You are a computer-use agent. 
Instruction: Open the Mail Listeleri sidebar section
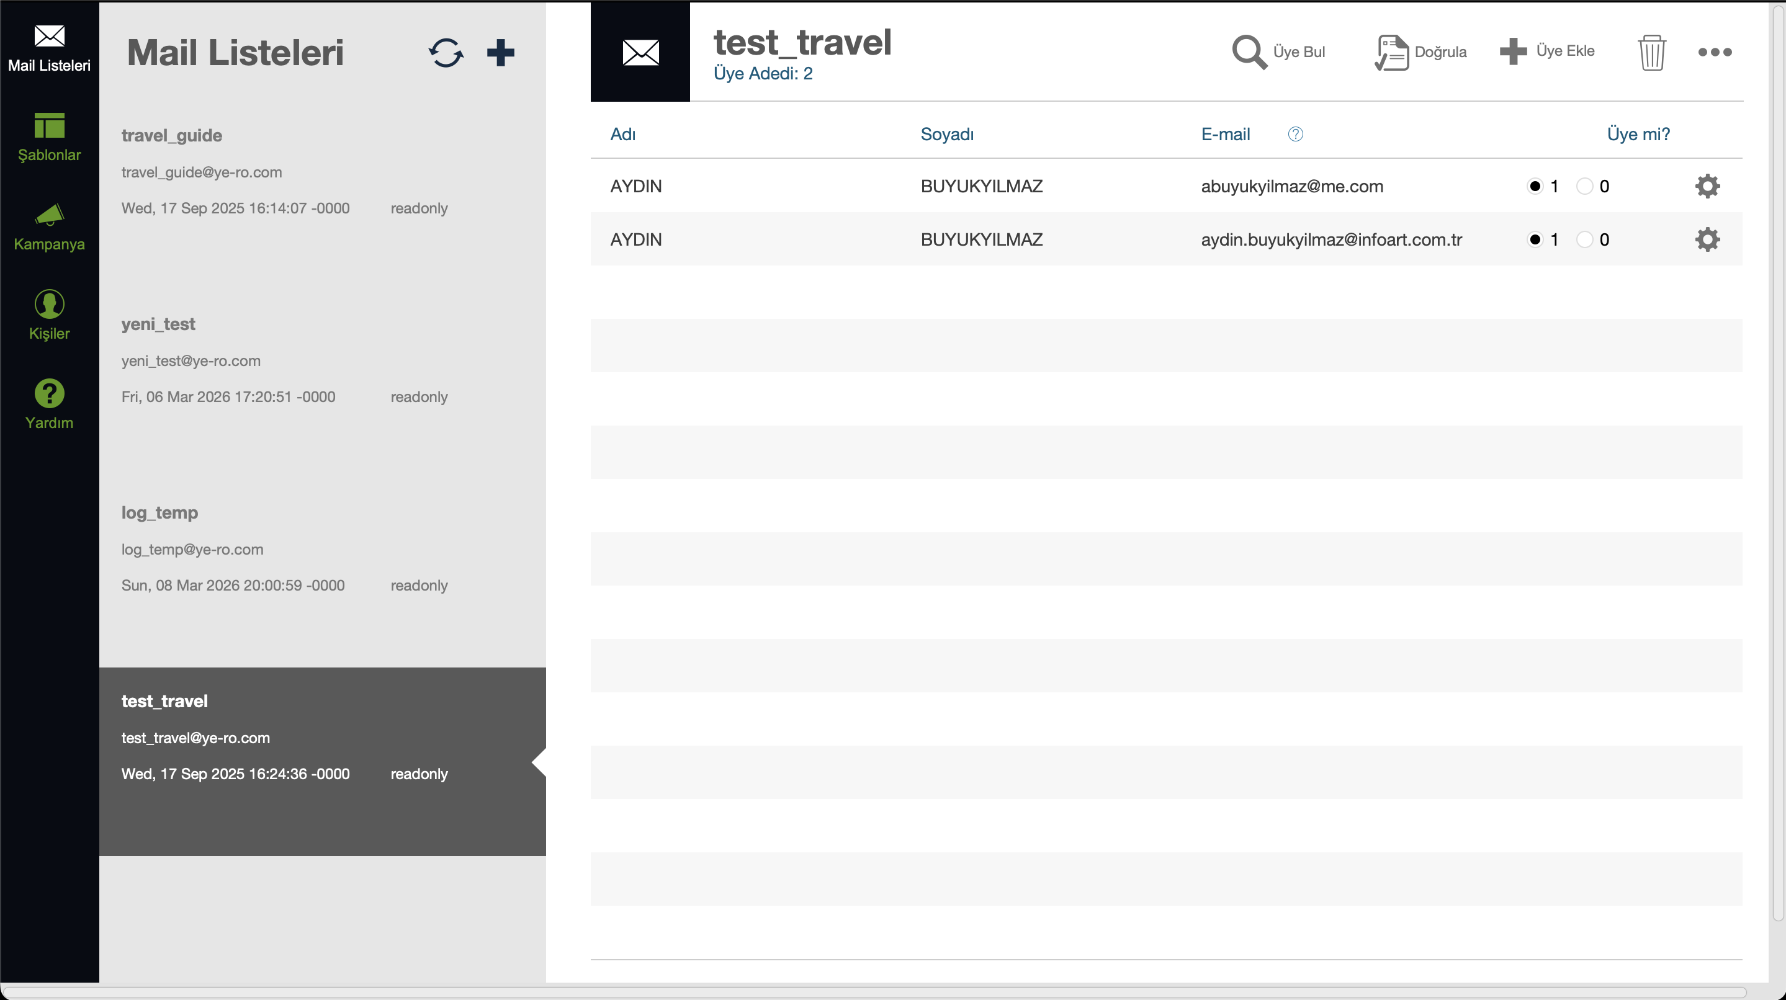(49, 48)
